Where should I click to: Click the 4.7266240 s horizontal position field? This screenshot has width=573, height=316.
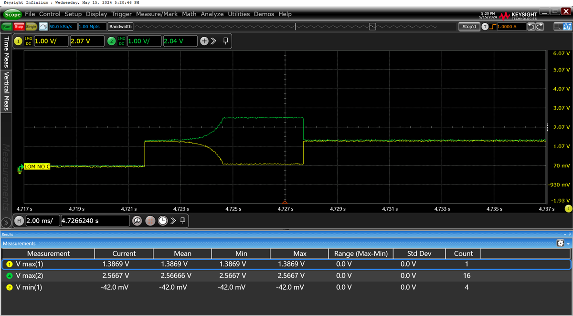(x=95, y=221)
